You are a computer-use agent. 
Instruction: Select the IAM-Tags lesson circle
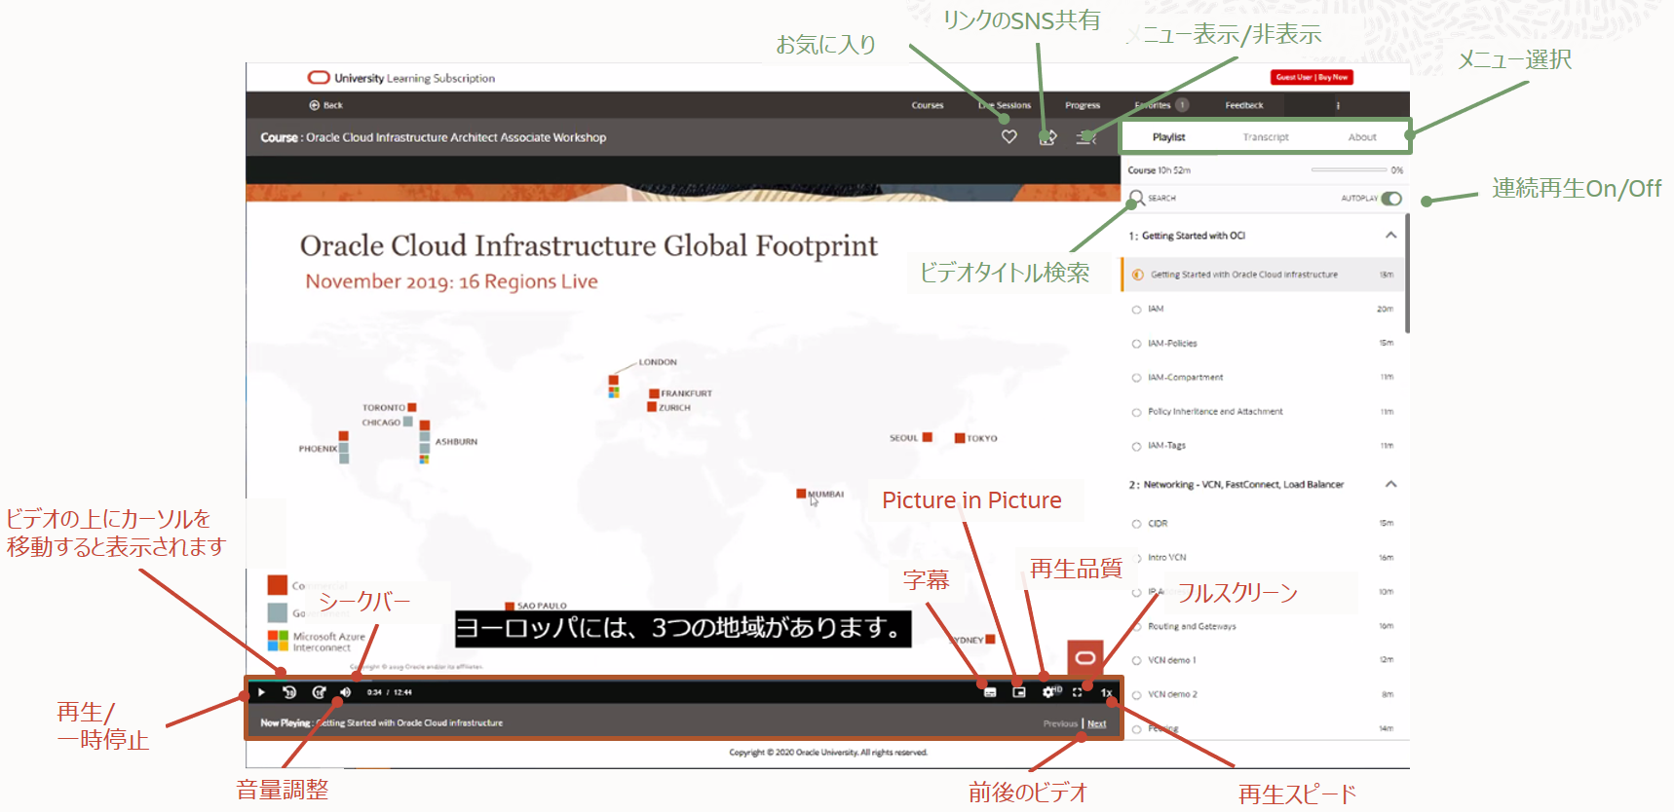pos(1136,446)
